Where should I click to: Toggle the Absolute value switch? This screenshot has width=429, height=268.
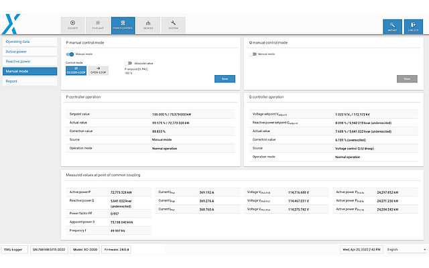(128, 63)
